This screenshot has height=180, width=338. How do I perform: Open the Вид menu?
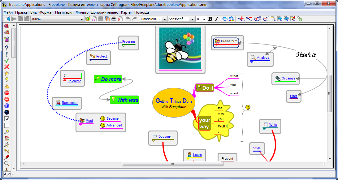pyautogui.click(x=33, y=12)
